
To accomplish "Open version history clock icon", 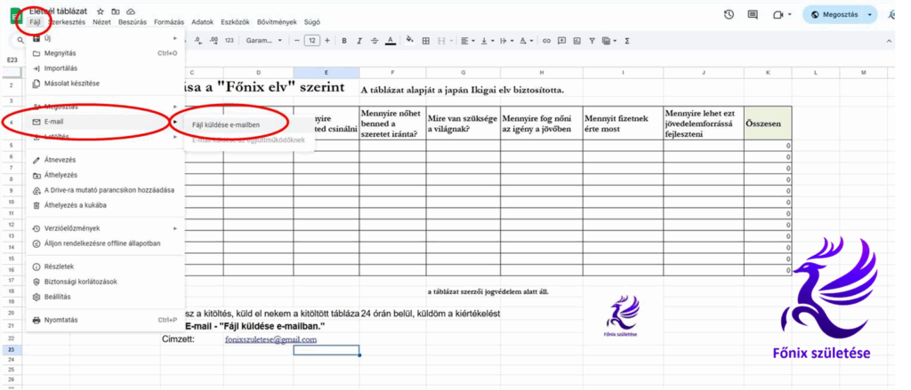I will tap(730, 14).
